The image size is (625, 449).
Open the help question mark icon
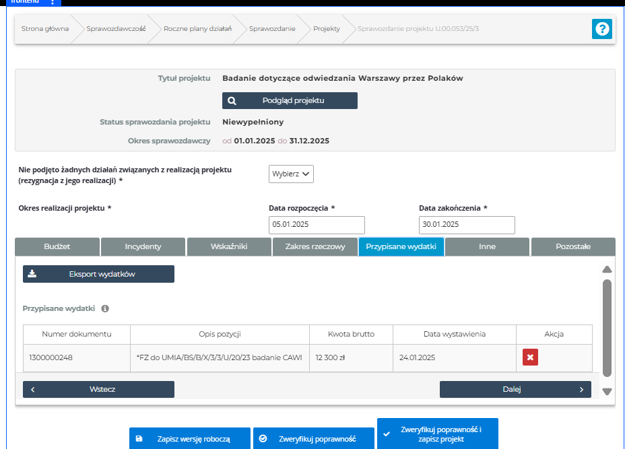point(601,29)
